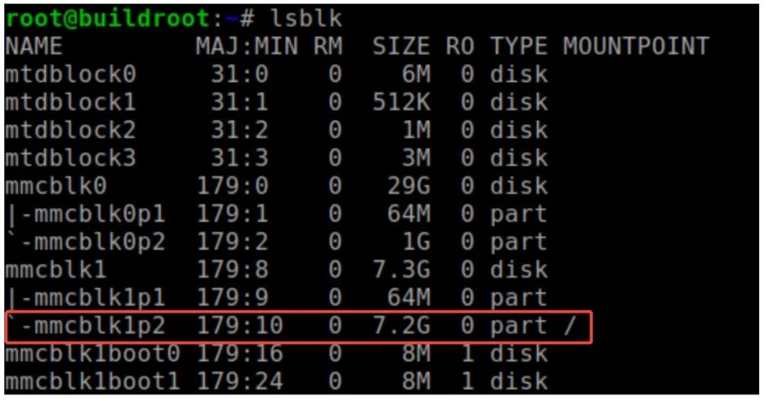Click the mmcblk1boot0 device name
This screenshot has height=401, width=769.
pyautogui.click(x=92, y=353)
